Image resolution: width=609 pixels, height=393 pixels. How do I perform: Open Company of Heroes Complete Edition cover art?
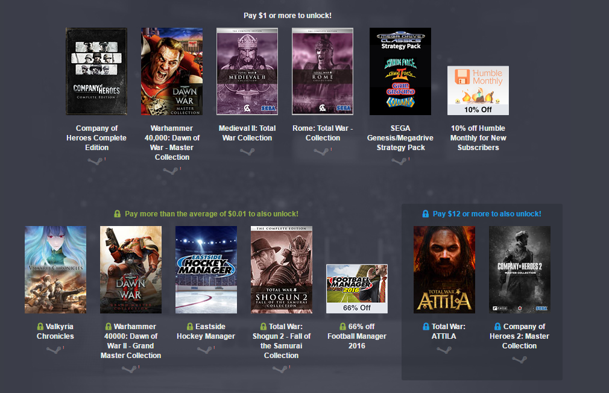[96, 72]
